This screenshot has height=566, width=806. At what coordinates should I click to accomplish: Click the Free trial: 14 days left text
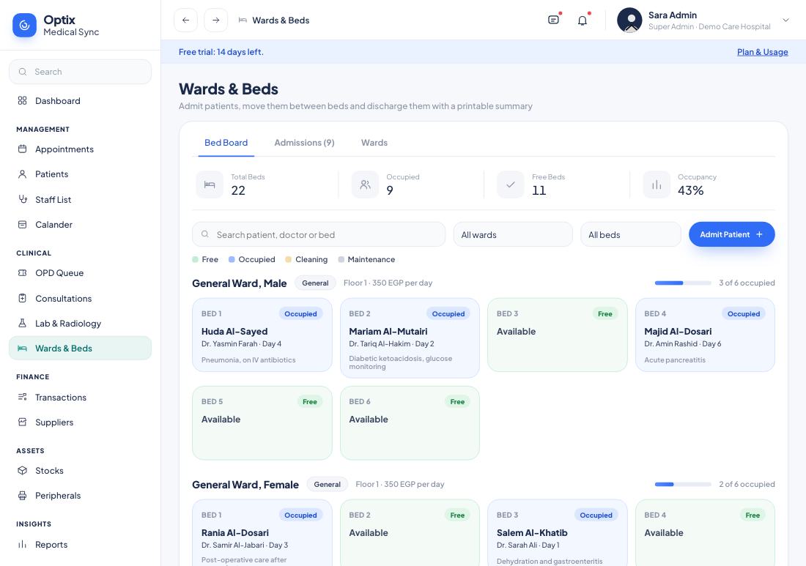(221, 52)
